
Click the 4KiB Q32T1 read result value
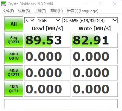pyautogui.click(x=47, y=73)
